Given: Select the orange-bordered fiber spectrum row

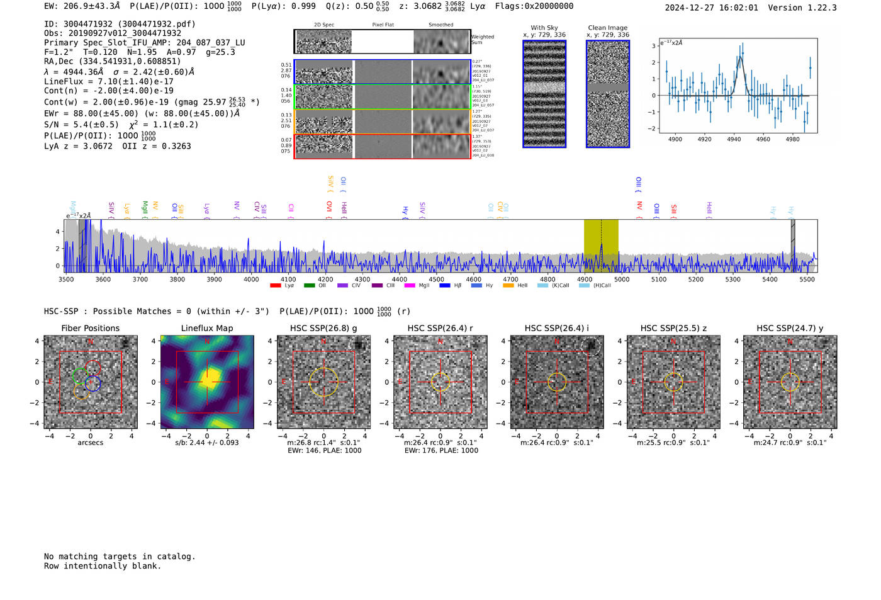Looking at the screenshot, I should [x=382, y=122].
